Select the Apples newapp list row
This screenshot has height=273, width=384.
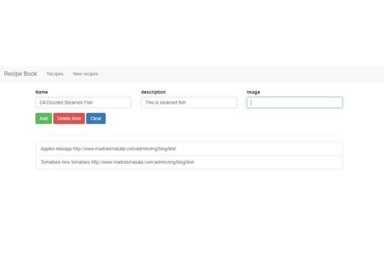(189, 149)
